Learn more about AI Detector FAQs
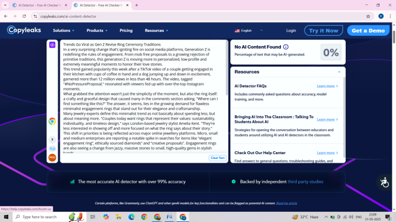This screenshot has width=396, height=222. pyautogui.click(x=327, y=86)
